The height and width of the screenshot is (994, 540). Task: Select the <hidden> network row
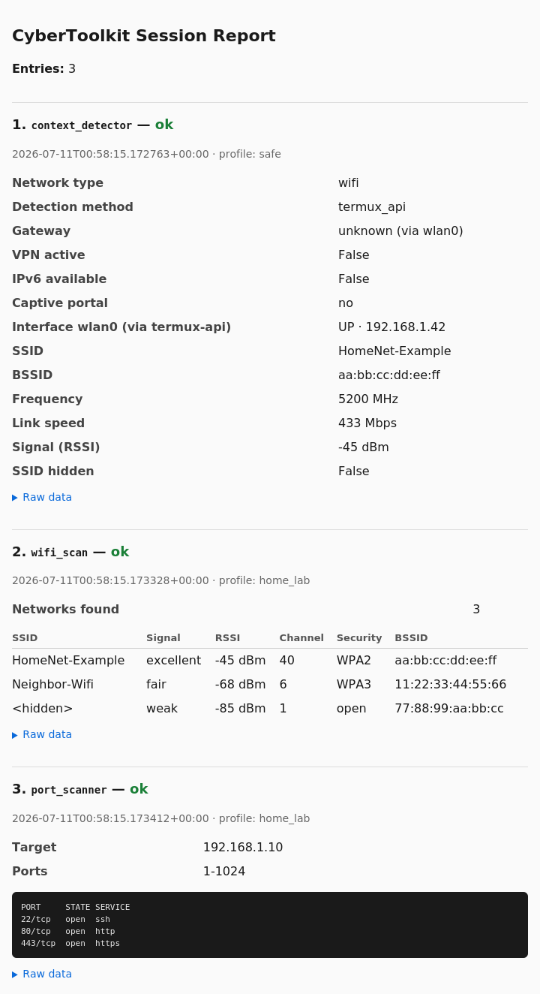270,709
